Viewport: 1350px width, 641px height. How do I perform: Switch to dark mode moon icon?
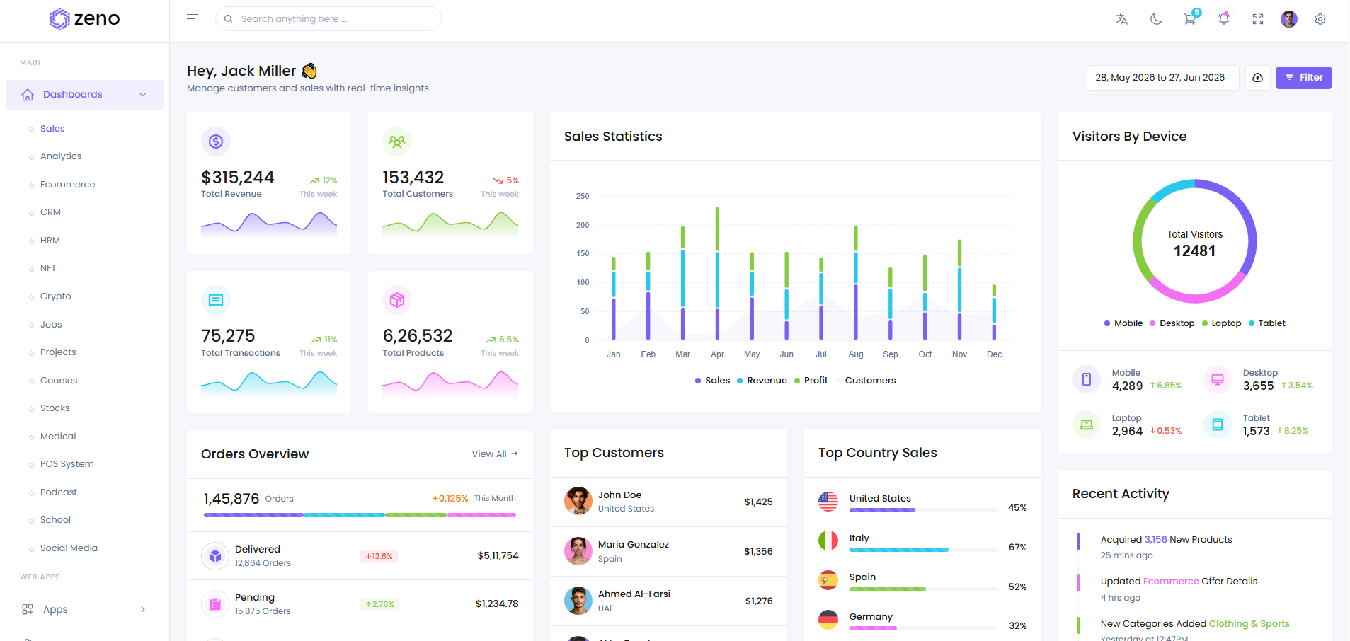(1156, 19)
